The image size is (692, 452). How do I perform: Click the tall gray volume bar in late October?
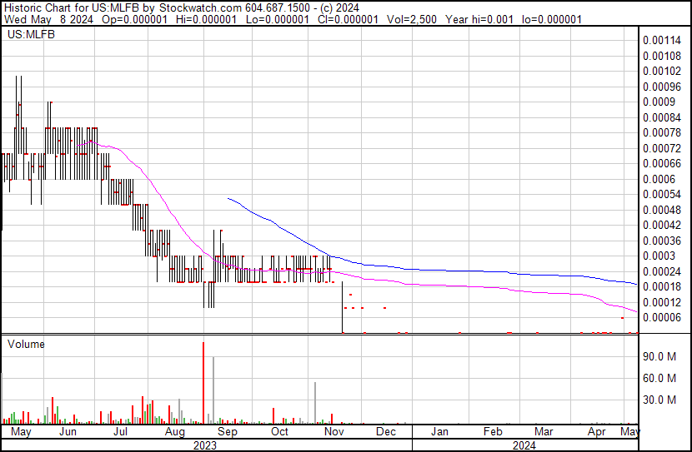(x=315, y=403)
